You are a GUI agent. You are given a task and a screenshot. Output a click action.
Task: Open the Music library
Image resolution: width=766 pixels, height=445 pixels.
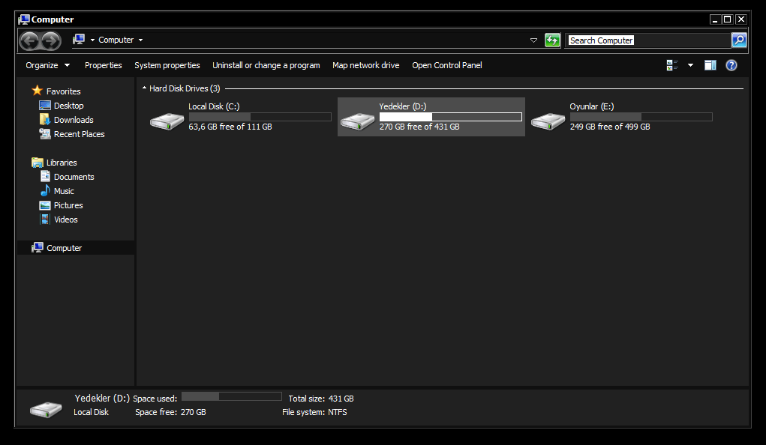coord(64,191)
